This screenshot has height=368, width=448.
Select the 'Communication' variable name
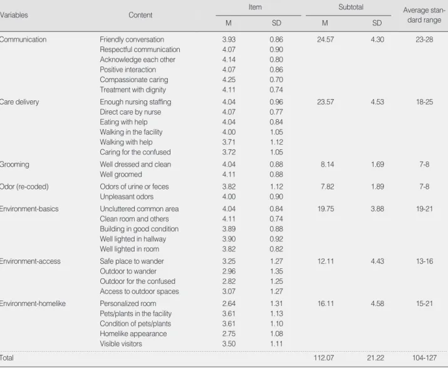tap(23, 39)
